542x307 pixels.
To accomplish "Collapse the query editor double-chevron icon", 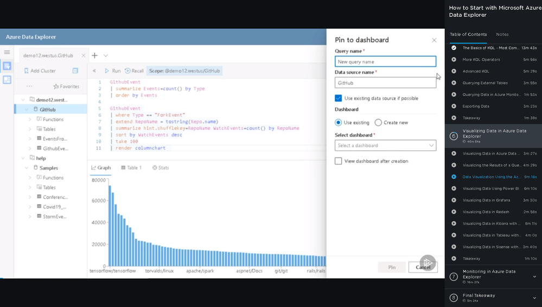I will pos(94,71).
